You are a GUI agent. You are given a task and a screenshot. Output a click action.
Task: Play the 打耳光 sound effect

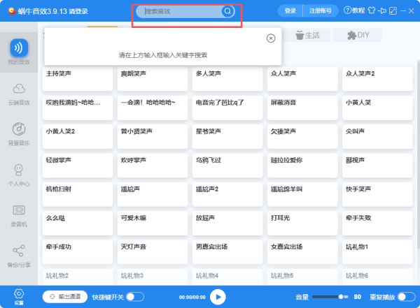point(302,223)
